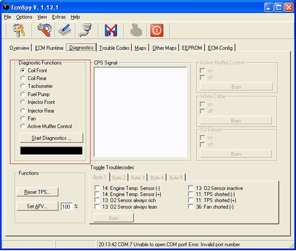Click the red power toolbar icon
Screen dimensions: 296x251
pyautogui.click(x=157, y=30)
